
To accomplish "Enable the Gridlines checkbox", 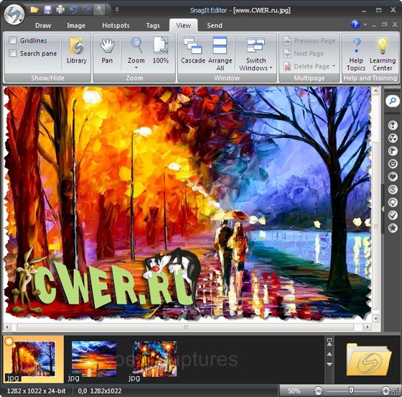I will 13,40.
